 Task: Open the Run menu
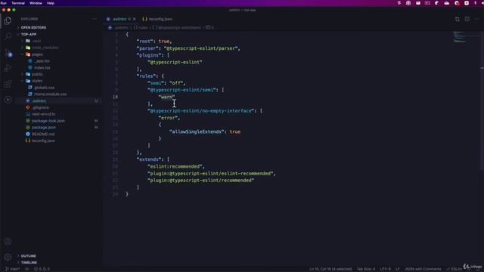[x=4, y=3]
